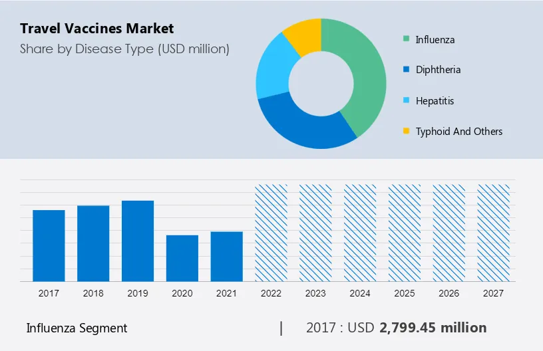The height and width of the screenshot is (351, 543).
Task: Click the 2019 axis label
Action: 138,293
